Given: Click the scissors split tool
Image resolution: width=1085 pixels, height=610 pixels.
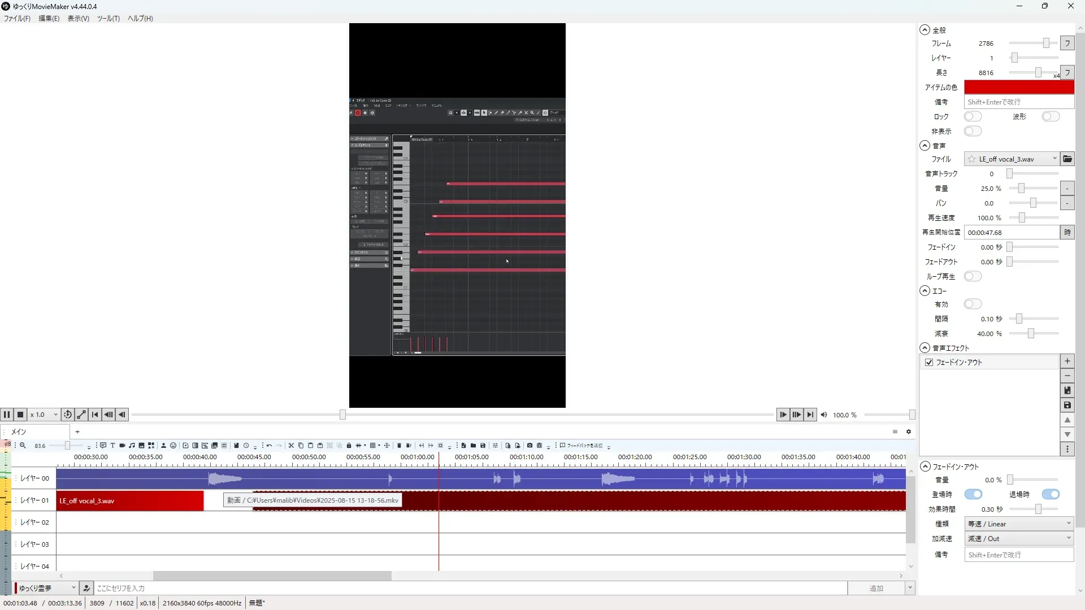Looking at the screenshot, I should tap(291, 446).
